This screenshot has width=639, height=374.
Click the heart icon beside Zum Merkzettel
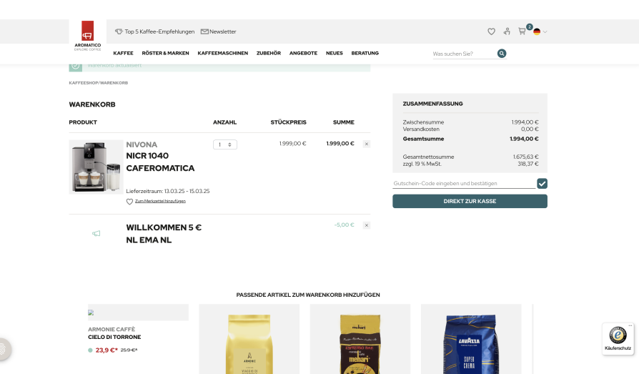click(129, 202)
